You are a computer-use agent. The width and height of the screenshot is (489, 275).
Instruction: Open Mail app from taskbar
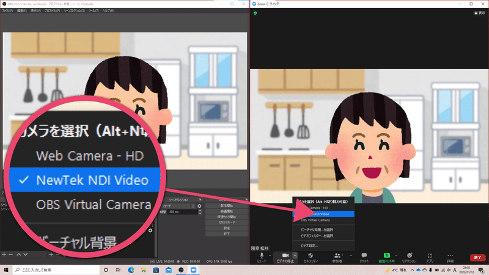[169, 270]
